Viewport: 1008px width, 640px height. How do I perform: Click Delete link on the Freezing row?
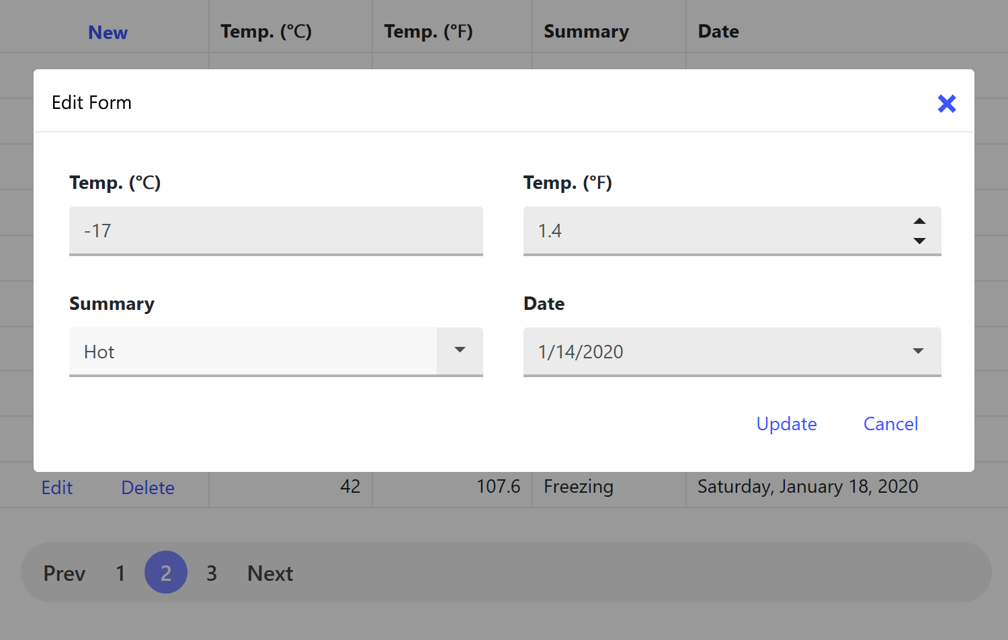[x=148, y=487]
